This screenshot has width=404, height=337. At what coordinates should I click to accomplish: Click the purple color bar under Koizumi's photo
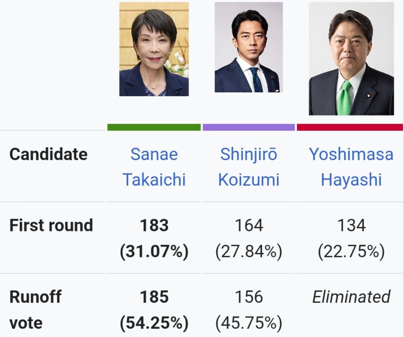(249, 127)
